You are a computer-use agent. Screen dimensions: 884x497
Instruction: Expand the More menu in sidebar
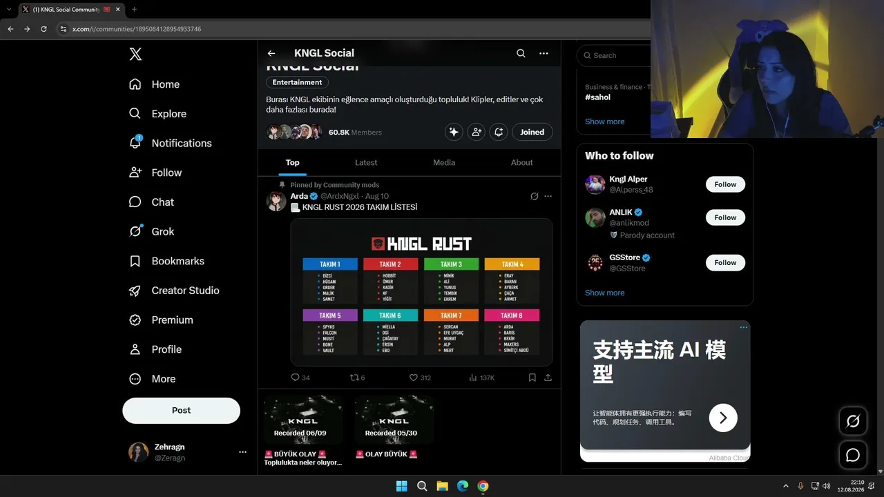point(153,379)
